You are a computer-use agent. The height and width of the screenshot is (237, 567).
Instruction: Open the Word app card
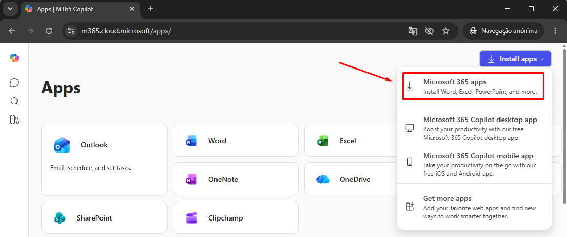point(236,141)
